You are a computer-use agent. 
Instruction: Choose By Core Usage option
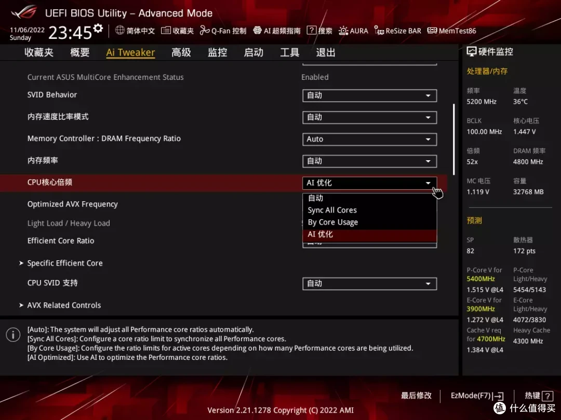pyautogui.click(x=370, y=222)
